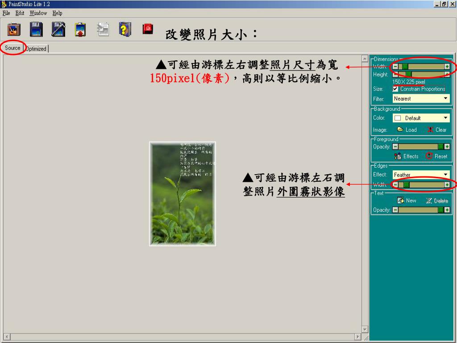Click the Dimensions Width slider track
This screenshot has height=343, width=457.
[421, 67]
